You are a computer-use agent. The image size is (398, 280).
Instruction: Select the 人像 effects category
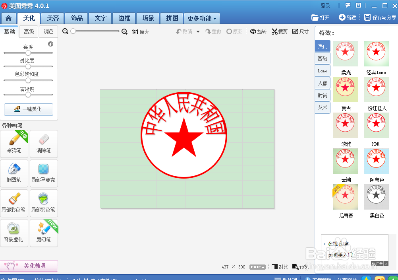pos(323,83)
